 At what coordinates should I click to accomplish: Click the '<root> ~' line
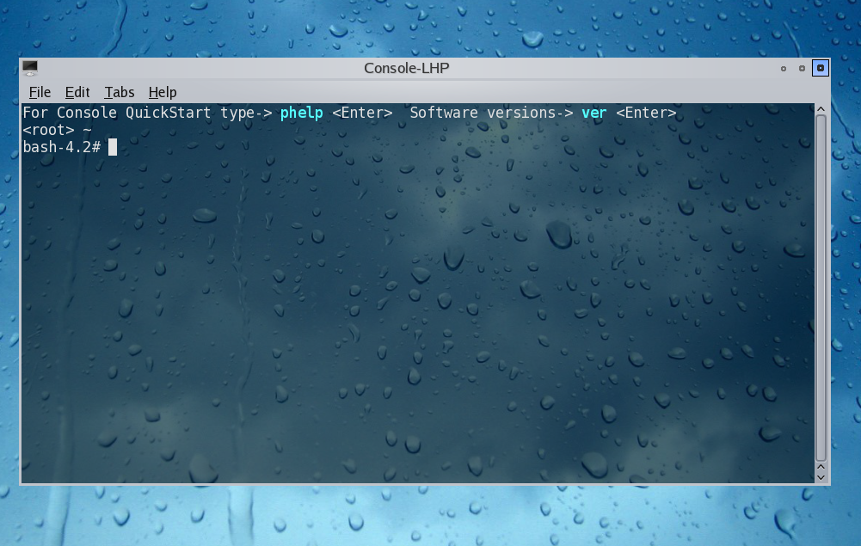[x=57, y=130]
